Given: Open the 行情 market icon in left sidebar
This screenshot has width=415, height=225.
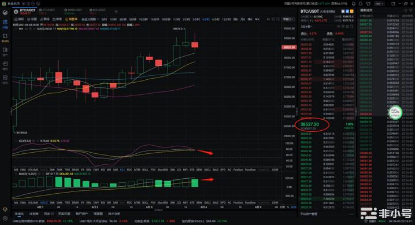Looking at the screenshot, I should pyautogui.click(x=5, y=24).
